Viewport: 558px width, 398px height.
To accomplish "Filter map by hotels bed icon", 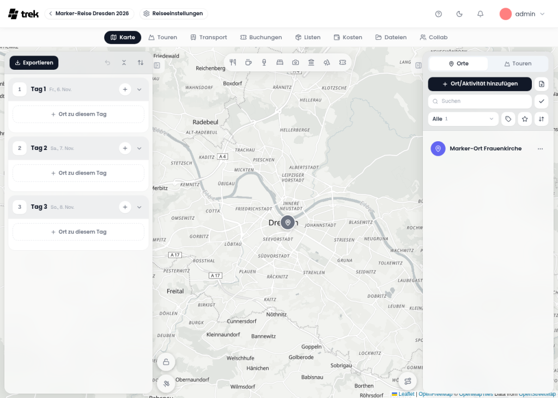I will 280,62.
